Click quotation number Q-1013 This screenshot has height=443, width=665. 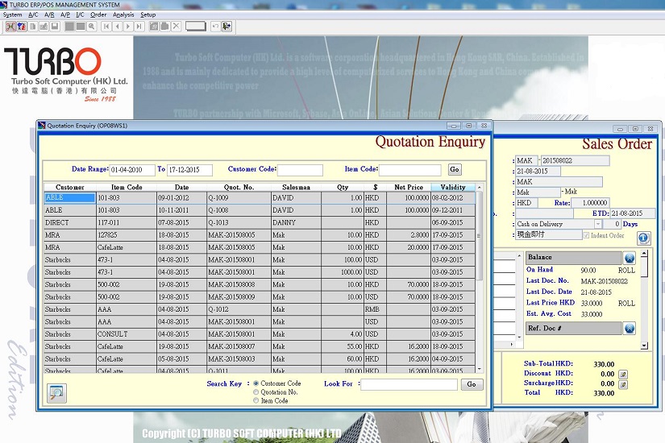(239, 222)
